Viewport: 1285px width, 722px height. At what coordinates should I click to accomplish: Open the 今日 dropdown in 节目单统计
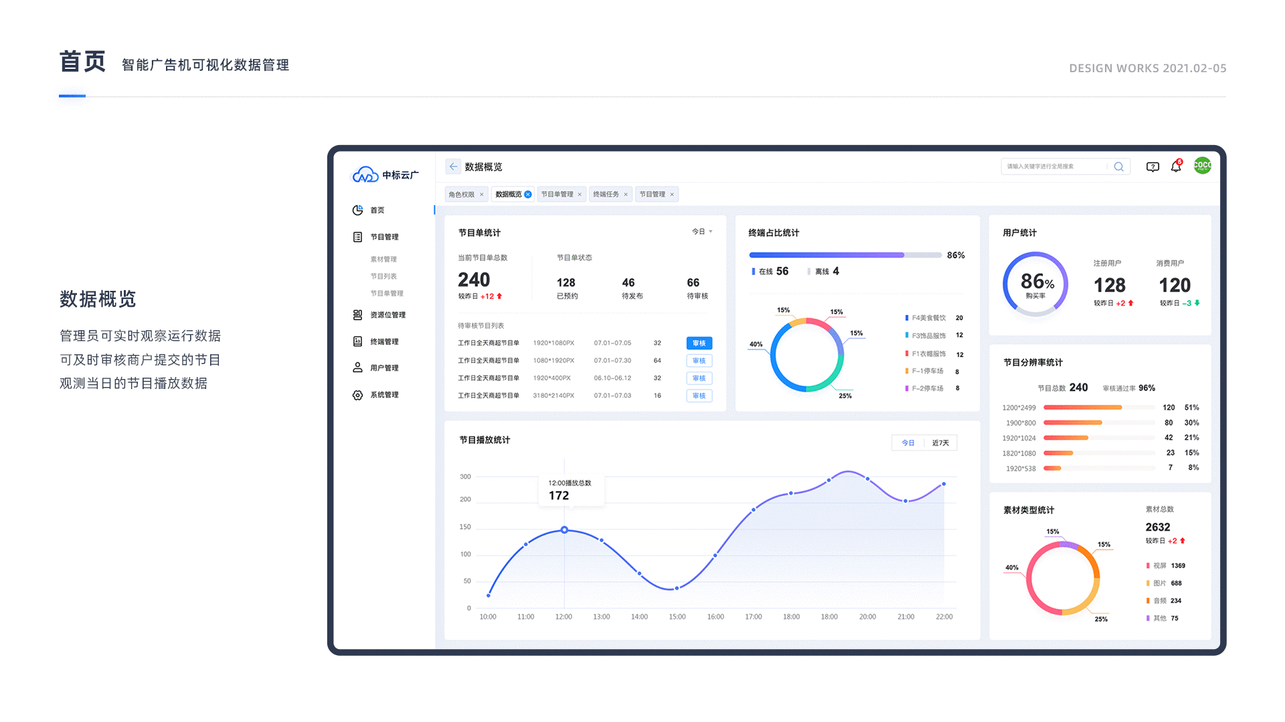pos(702,231)
